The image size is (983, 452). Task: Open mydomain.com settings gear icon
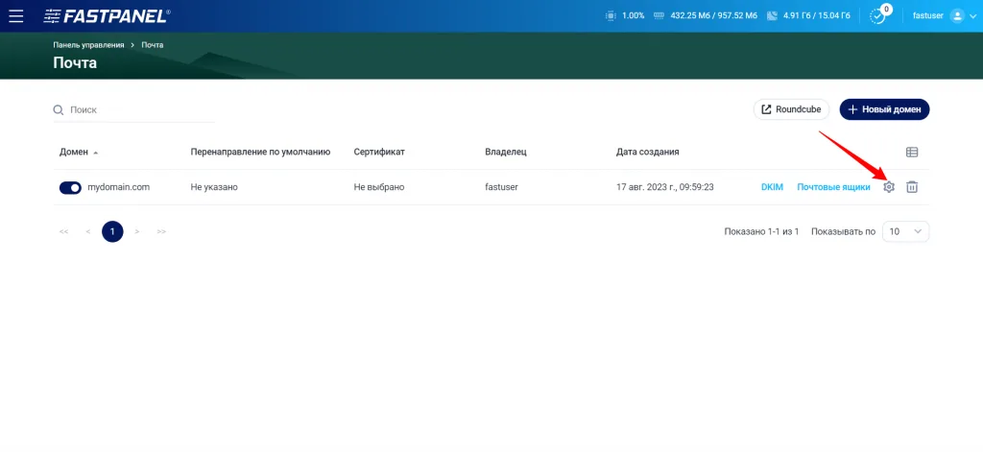coord(889,187)
